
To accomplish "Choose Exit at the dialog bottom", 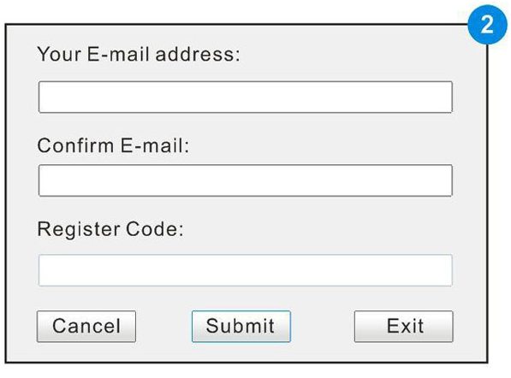I will [404, 326].
